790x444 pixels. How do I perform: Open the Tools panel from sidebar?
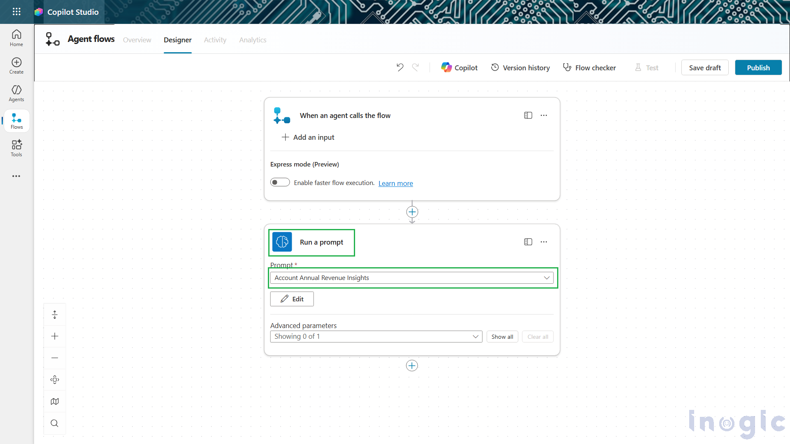(16, 148)
